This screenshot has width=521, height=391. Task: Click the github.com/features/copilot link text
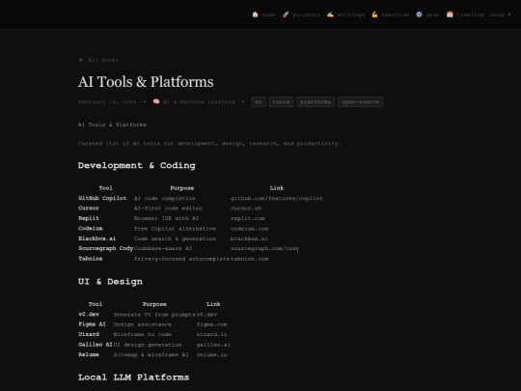(277, 198)
